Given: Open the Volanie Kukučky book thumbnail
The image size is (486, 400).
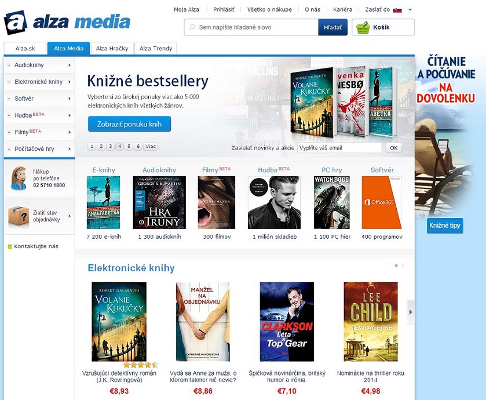Looking at the screenshot, I should click(119, 322).
